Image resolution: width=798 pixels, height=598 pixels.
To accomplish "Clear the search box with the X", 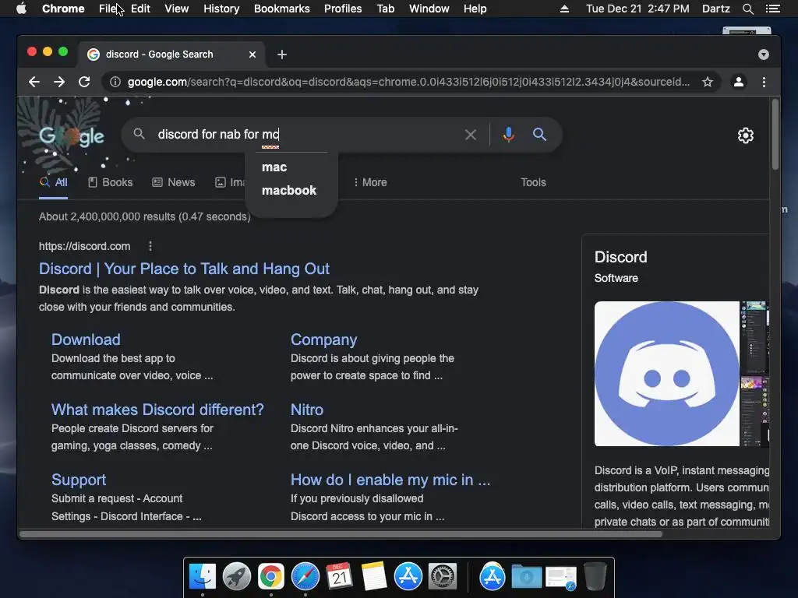I will (x=471, y=135).
